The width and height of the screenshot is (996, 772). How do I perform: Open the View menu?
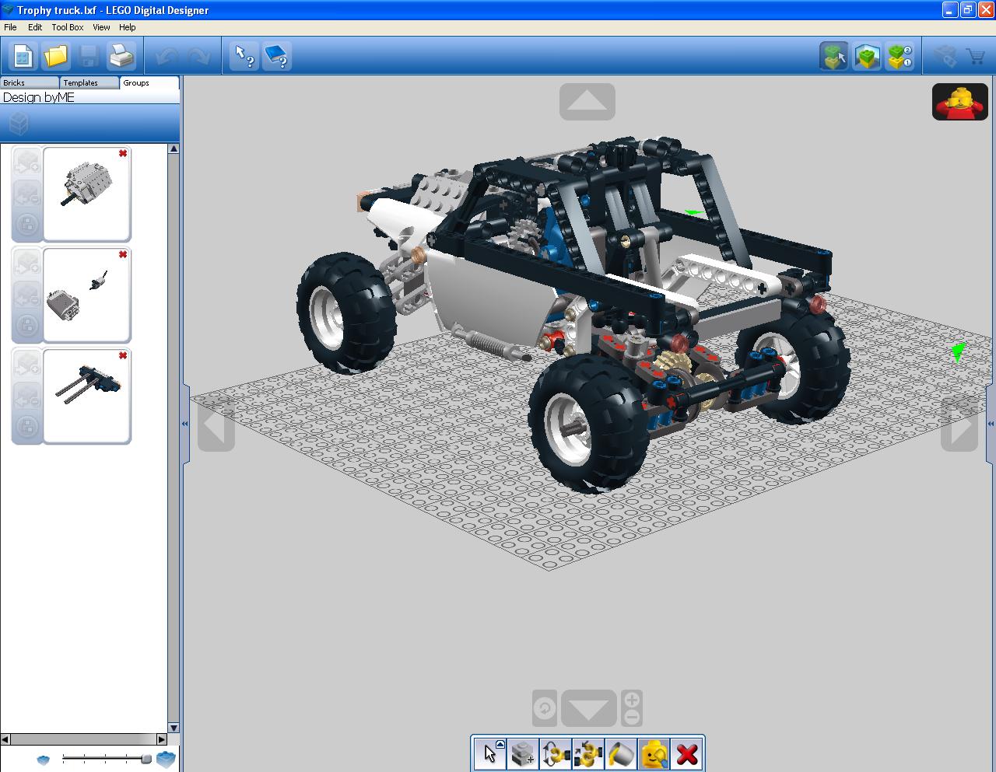(101, 27)
